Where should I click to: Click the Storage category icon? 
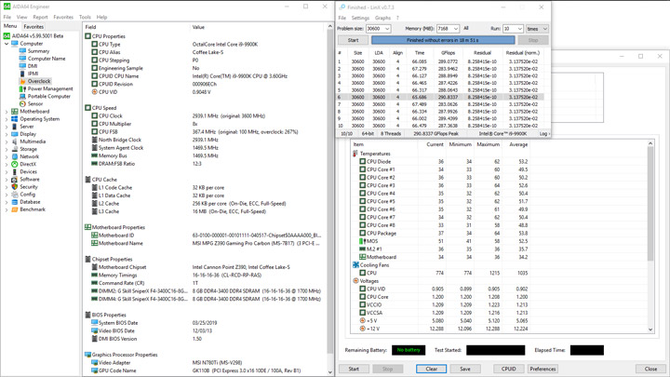click(x=15, y=149)
